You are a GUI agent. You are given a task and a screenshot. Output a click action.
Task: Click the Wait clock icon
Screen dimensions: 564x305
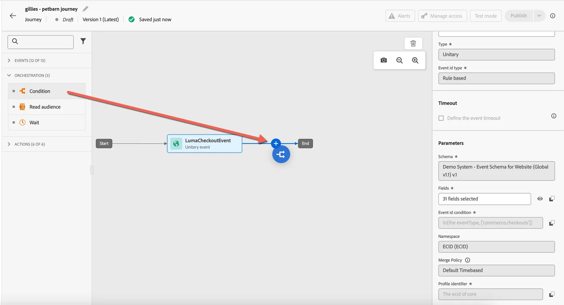pos(22,122)
